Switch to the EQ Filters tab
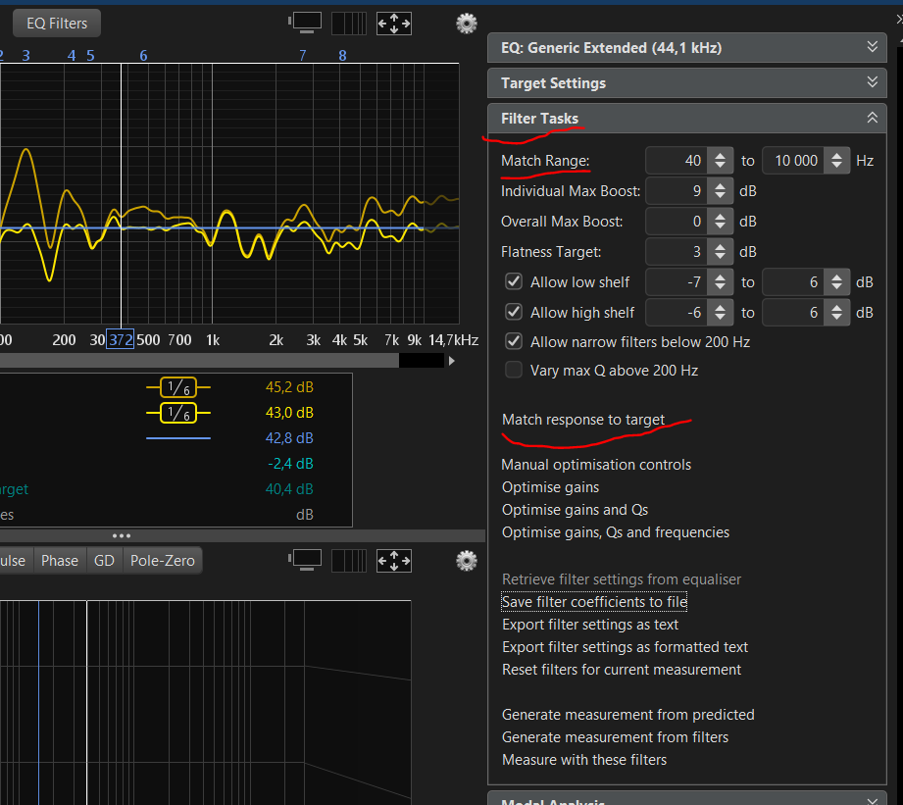 coord(57,24)
